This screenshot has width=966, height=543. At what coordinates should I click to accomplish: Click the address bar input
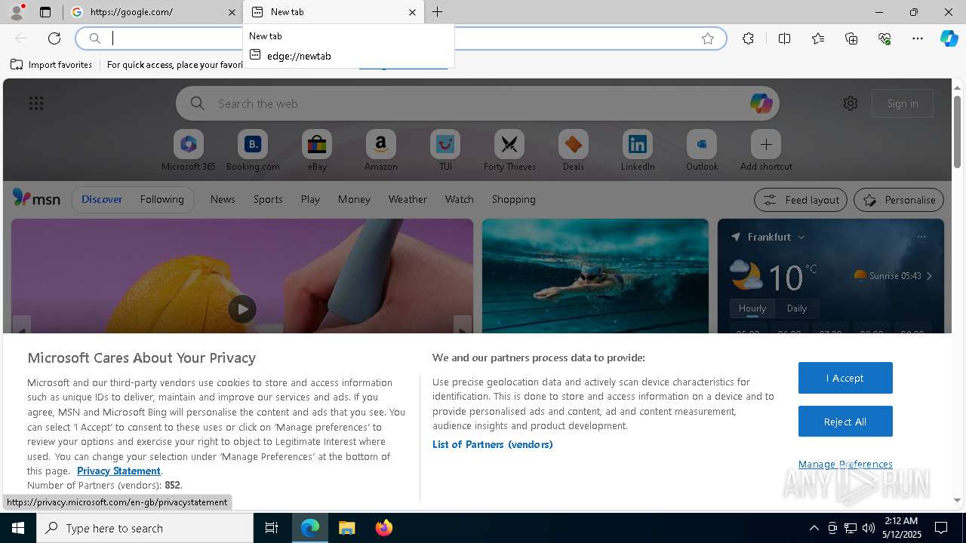click(400, 38)
